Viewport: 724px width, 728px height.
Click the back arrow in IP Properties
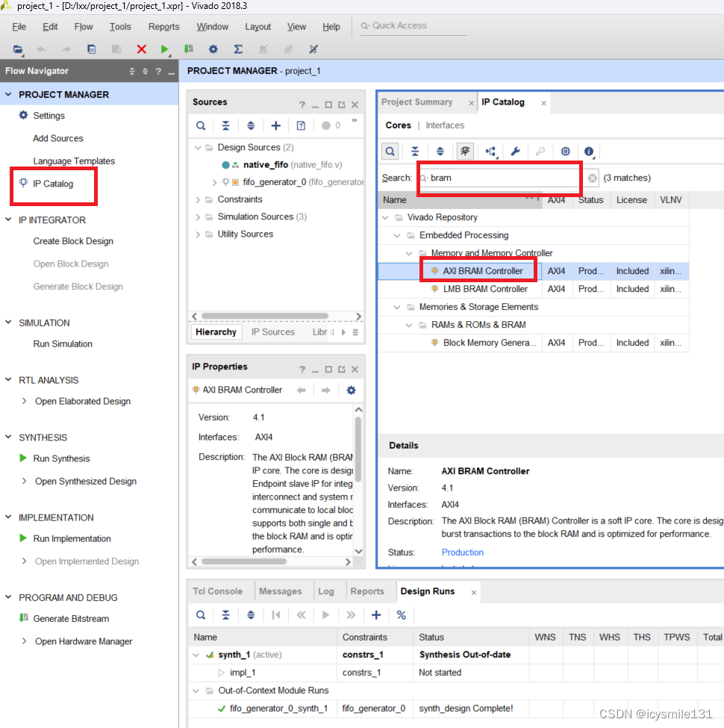pyautogui.click(x=302, y=390)
